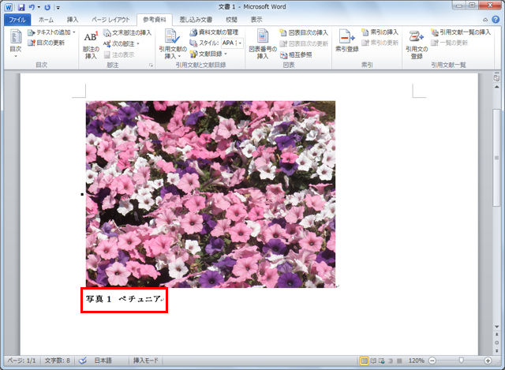Screen dimensions: 505x370
Task: Click spell check icon in status bar
Action: pyautogui.click(x=83, y=361)
